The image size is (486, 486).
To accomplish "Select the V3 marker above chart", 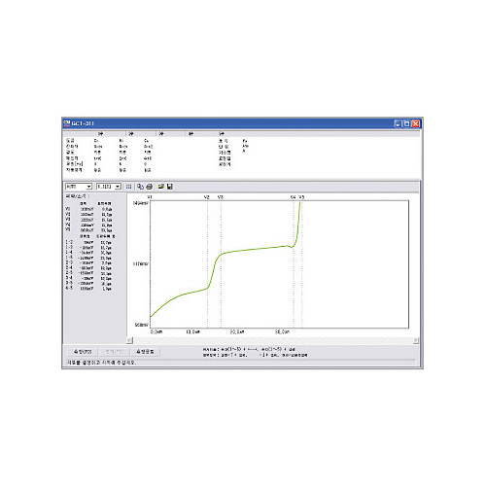I will pyautogui.click(x=221, y=197).
